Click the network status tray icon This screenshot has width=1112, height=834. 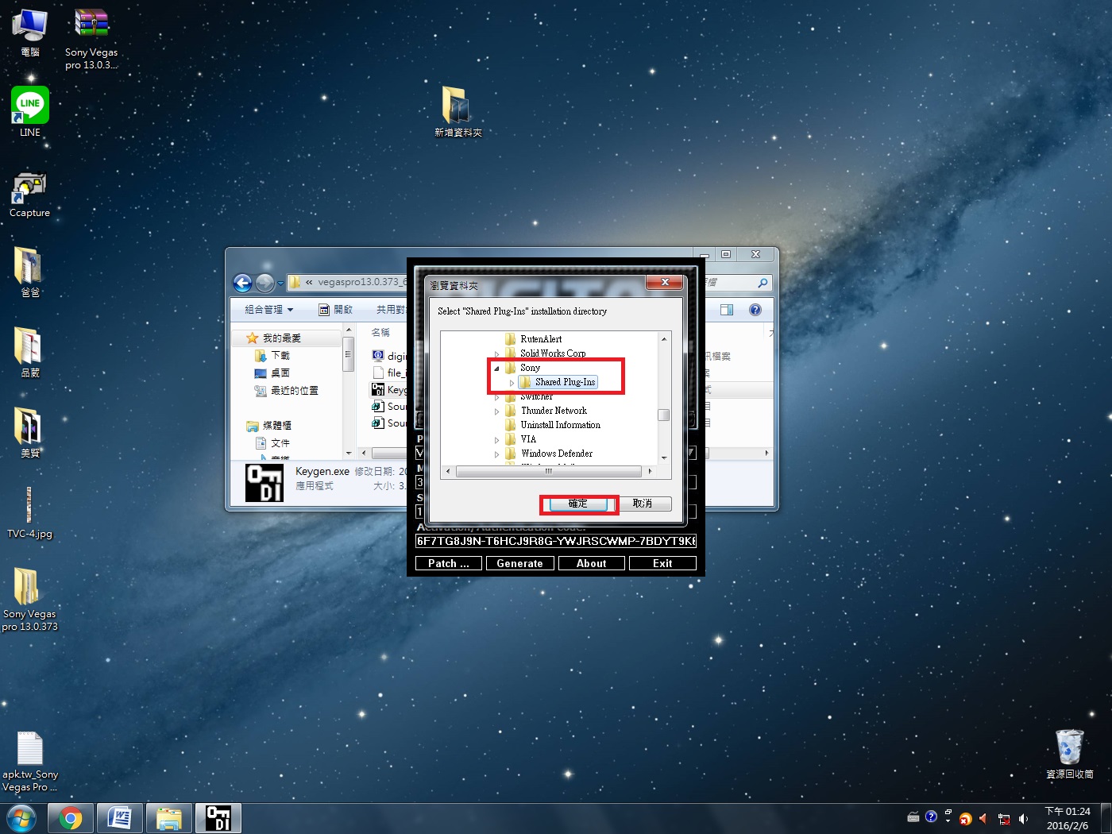1004,819
